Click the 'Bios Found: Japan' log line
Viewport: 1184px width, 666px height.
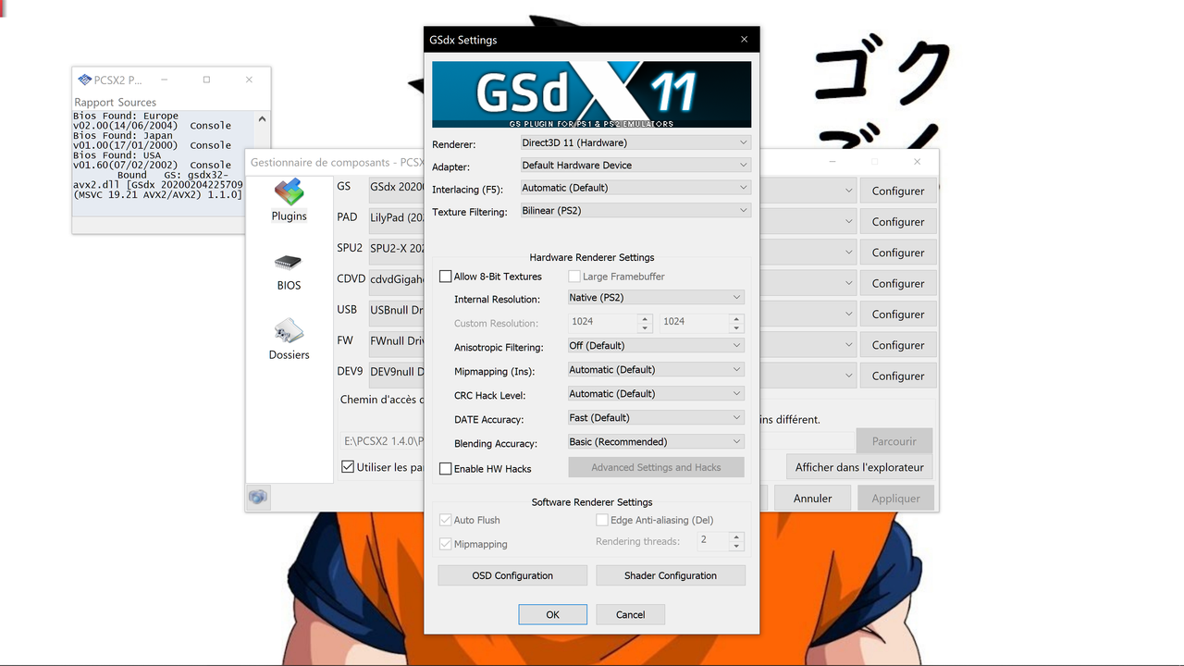click(122, 135)
